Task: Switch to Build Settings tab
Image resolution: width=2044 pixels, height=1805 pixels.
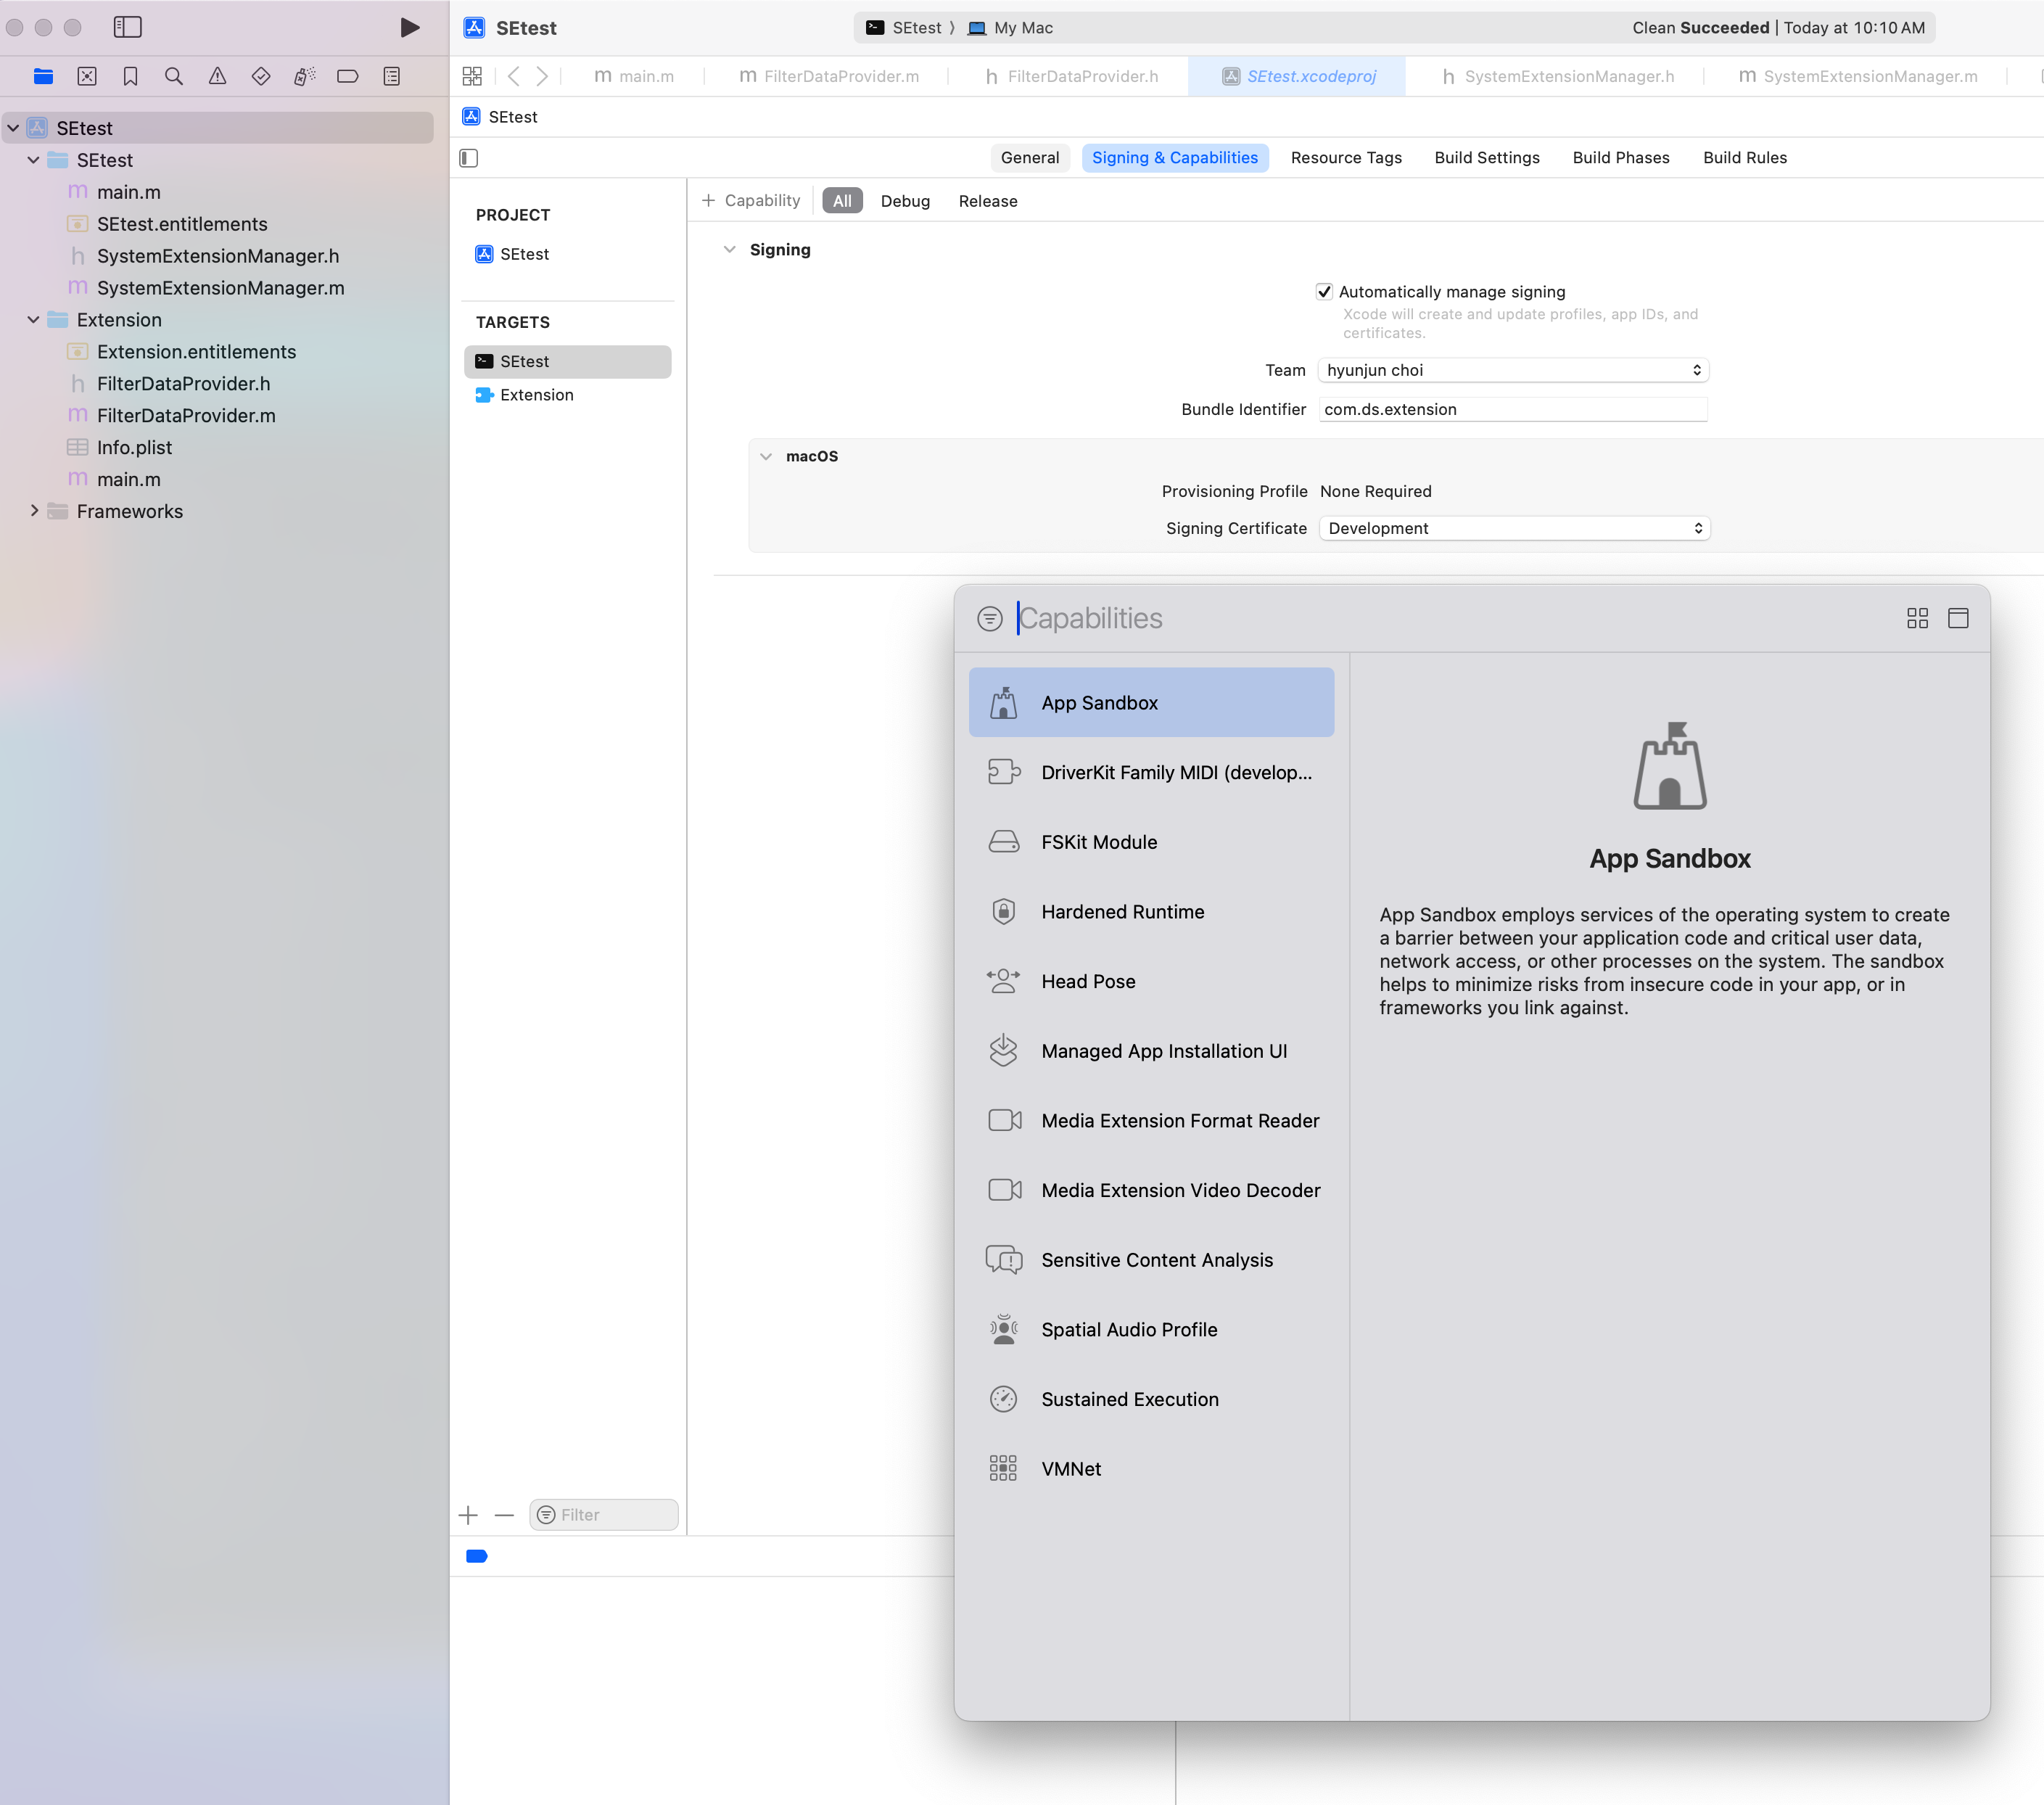Action: tap(1486, 158)
